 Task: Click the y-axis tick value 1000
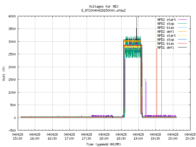[x=12, y=92]
